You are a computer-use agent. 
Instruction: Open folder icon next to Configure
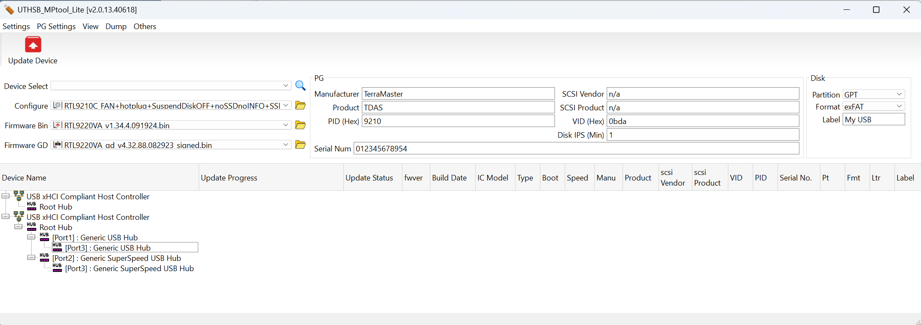[x=301, y=105]
